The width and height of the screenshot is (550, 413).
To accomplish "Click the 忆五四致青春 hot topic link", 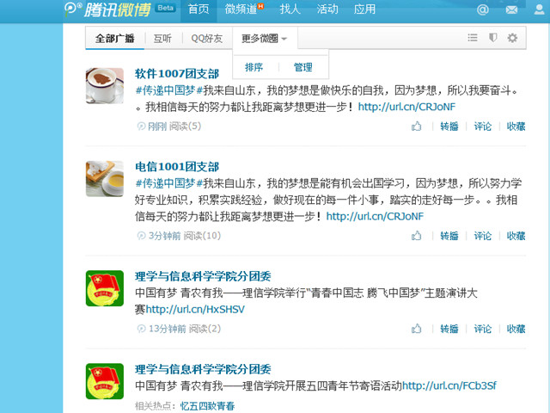I will point(207,406).
